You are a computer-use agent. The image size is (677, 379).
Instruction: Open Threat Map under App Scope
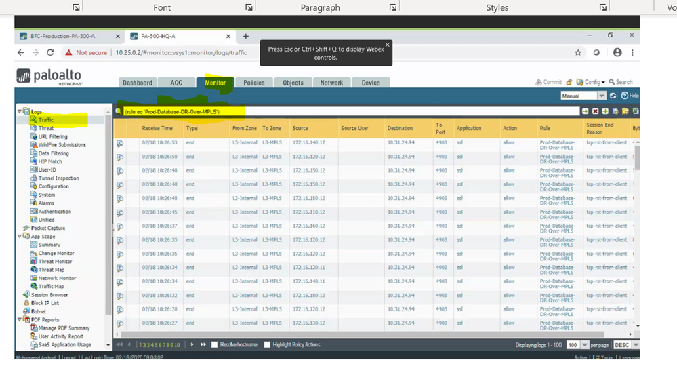point(51,270)
